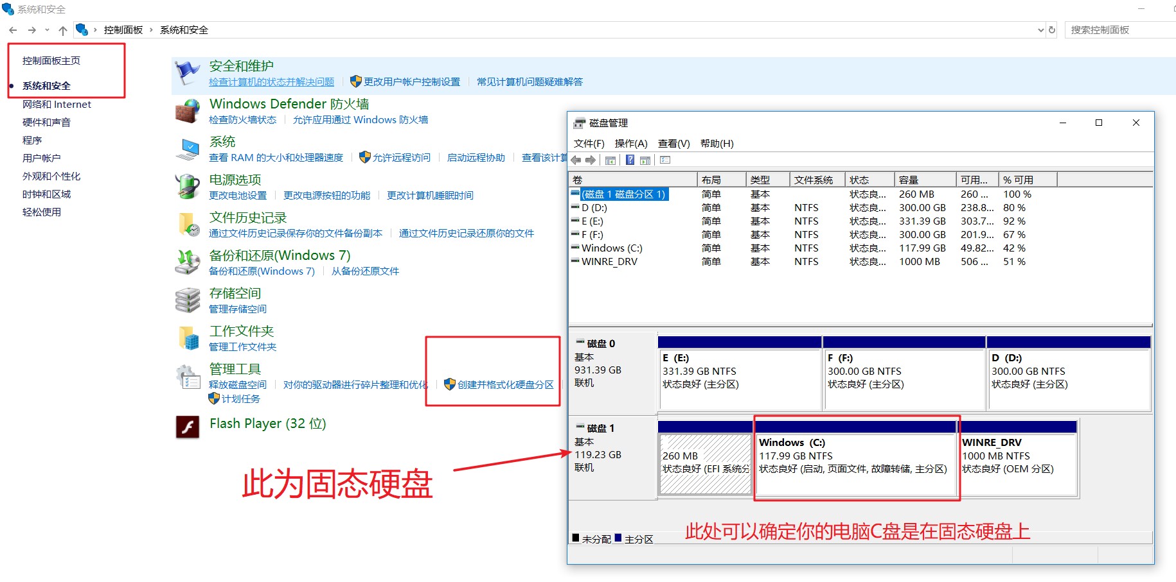Click 允许远程访问 link
The height and width of the screenshot is (582, 1176).
402,158
